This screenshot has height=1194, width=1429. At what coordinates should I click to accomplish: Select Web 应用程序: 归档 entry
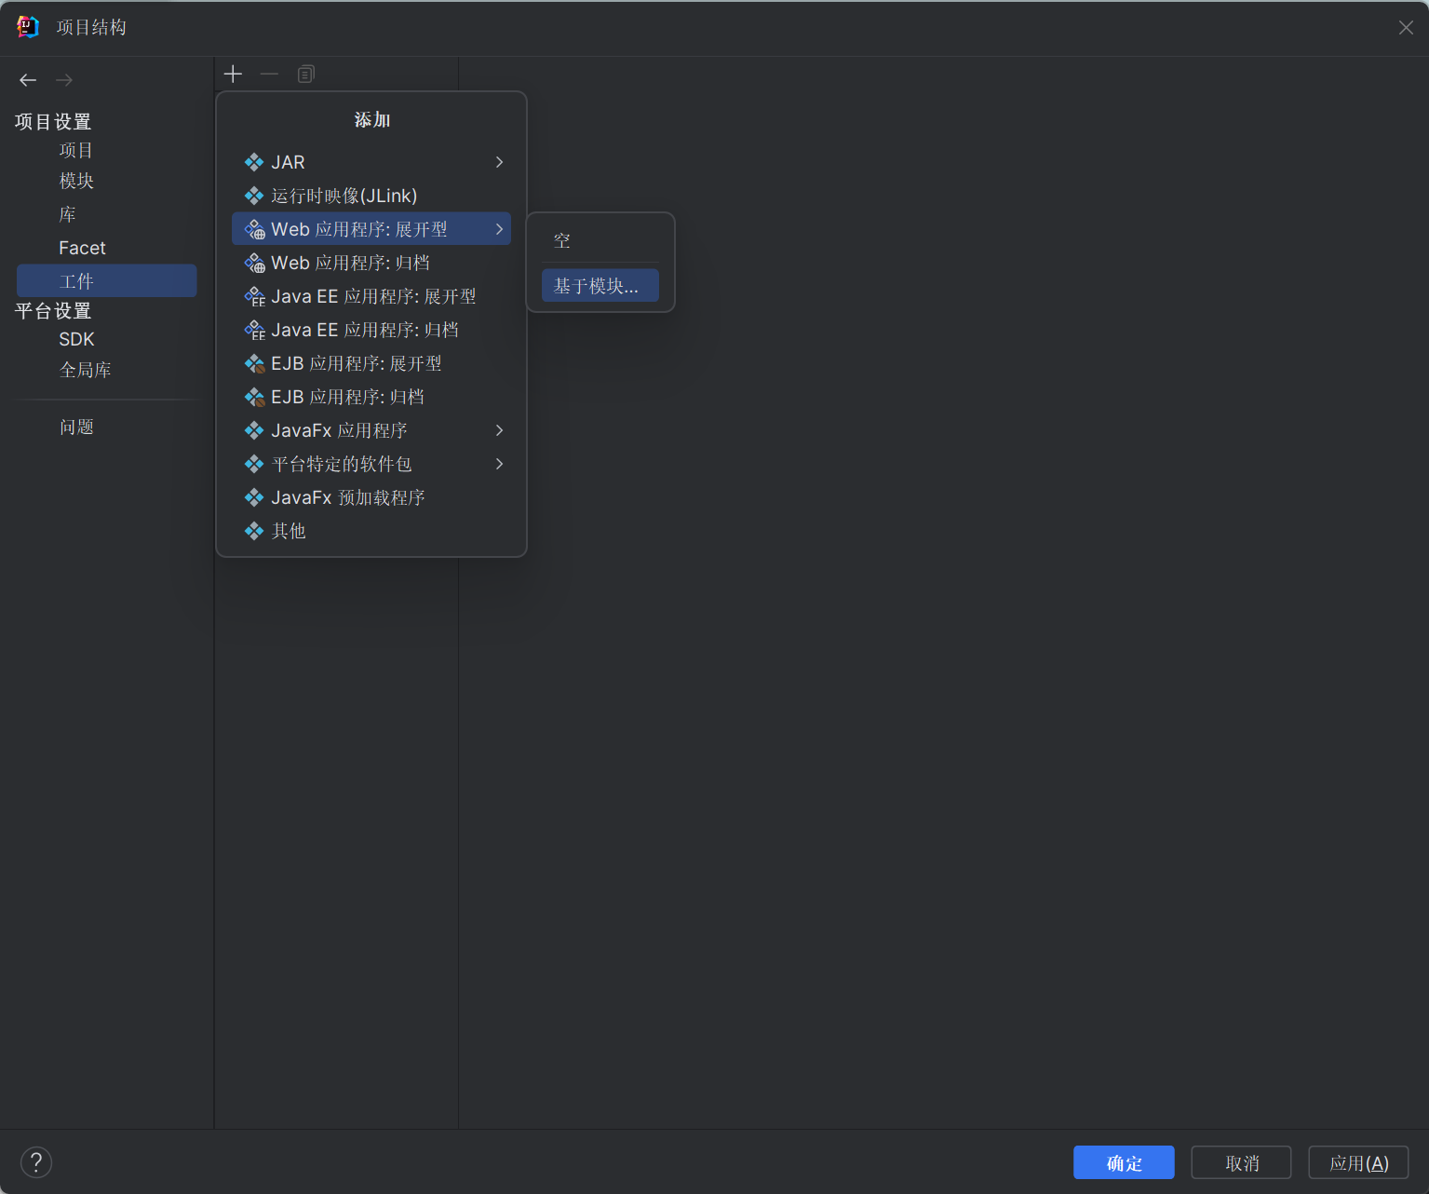click(x=371, y=263)
